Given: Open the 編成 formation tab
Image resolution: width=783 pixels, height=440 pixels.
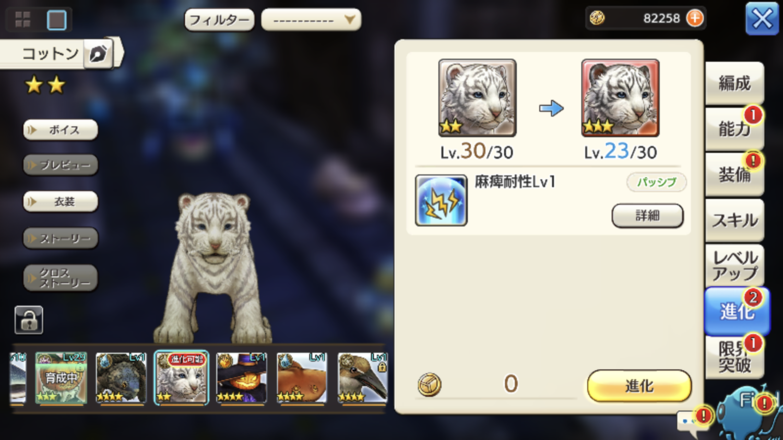Looking at the screenshot, I should point(734,83).
